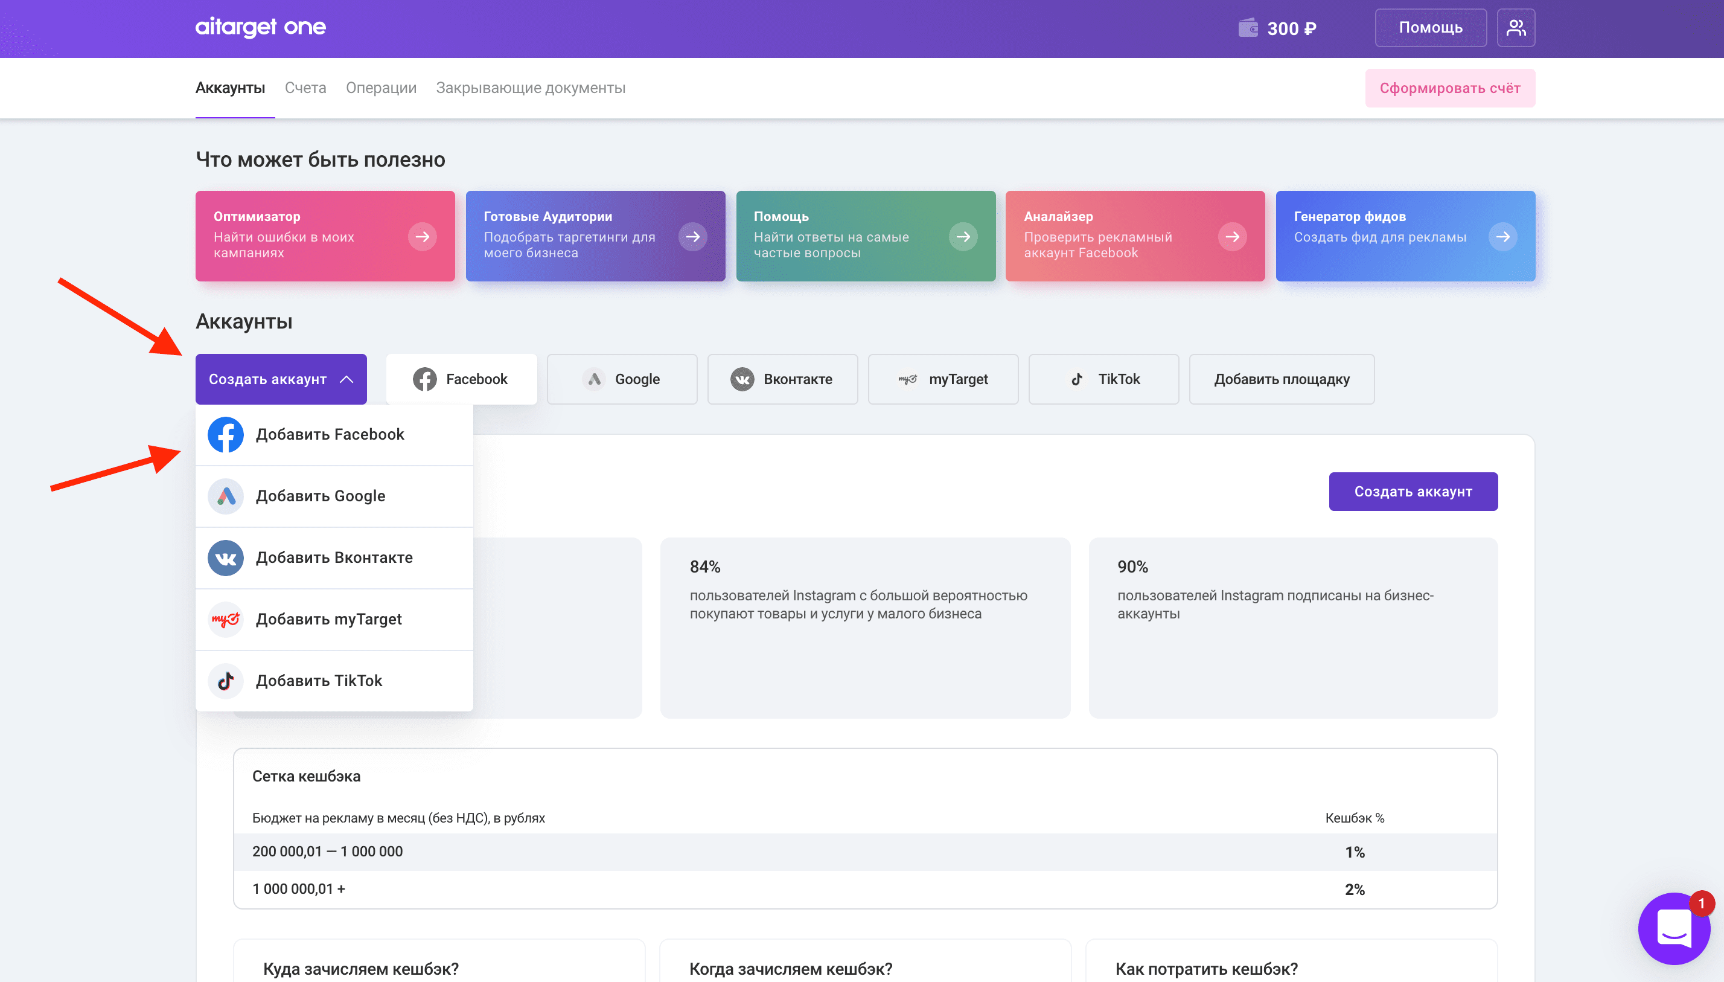Image resolution: width=1724 pixels, height=982 pixels.
Task: Click the VK icon in Добавить Вконтакте
Action: click(226, 558)
